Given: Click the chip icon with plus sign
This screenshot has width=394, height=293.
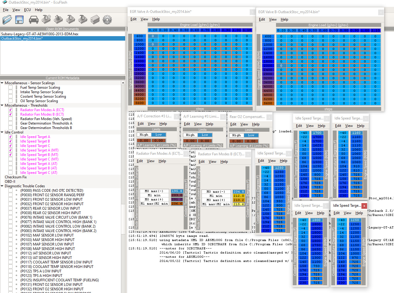Looking at the screenshot, I should [x=46, y=19].
